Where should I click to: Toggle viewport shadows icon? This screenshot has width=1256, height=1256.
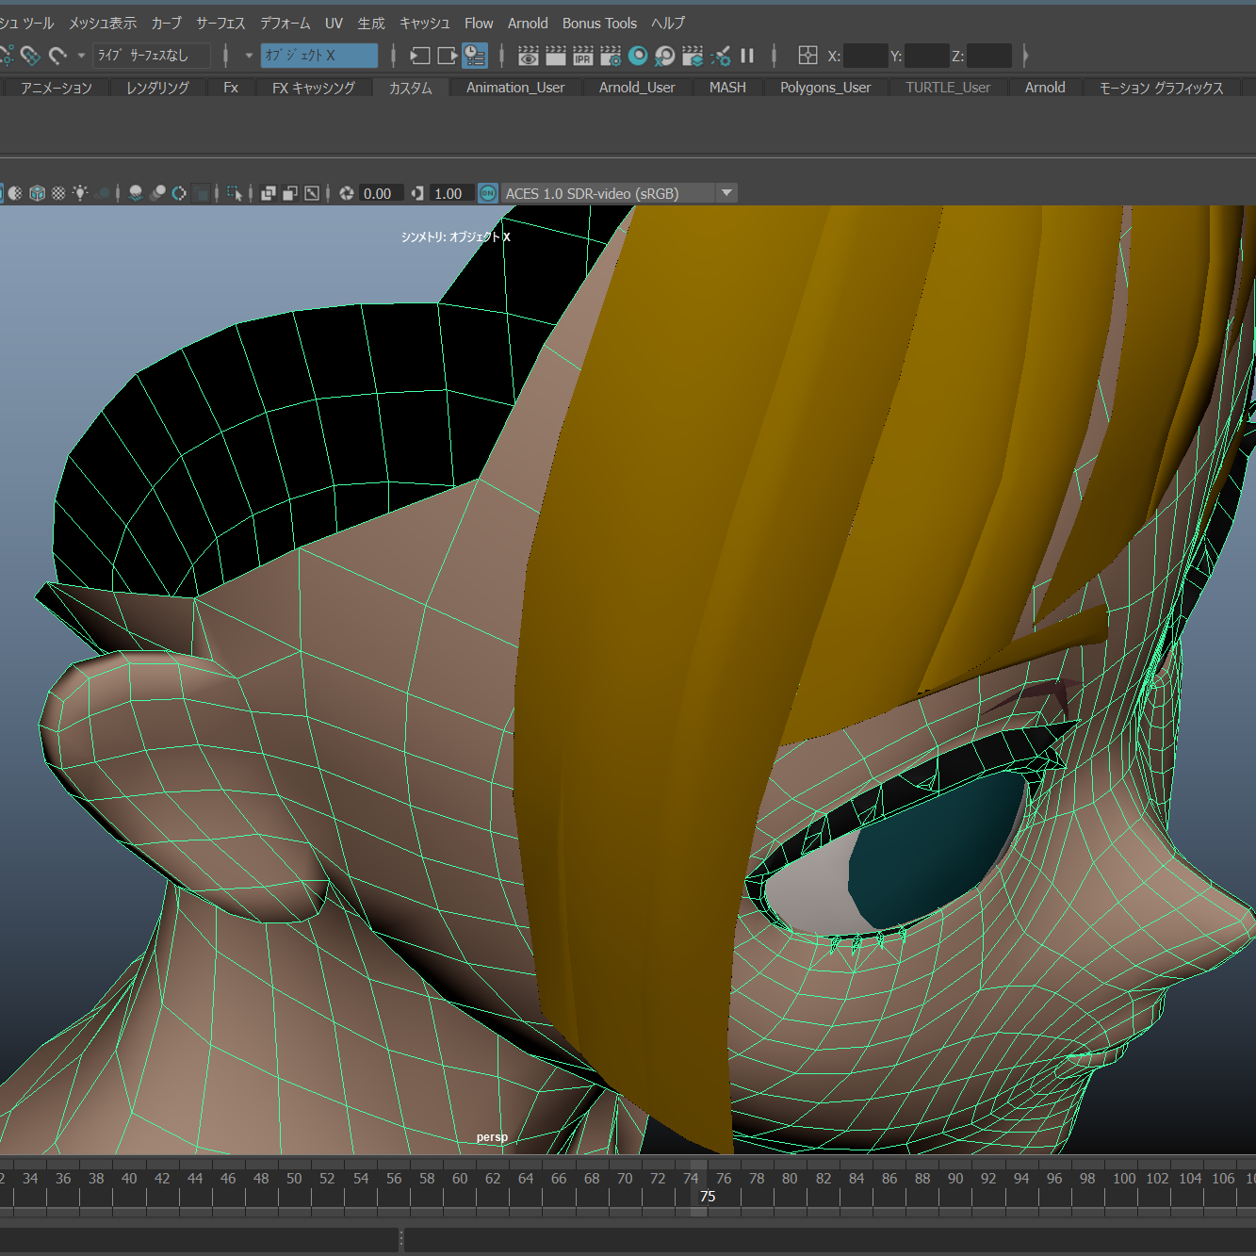pyautogui.click(x=102, y=193)
